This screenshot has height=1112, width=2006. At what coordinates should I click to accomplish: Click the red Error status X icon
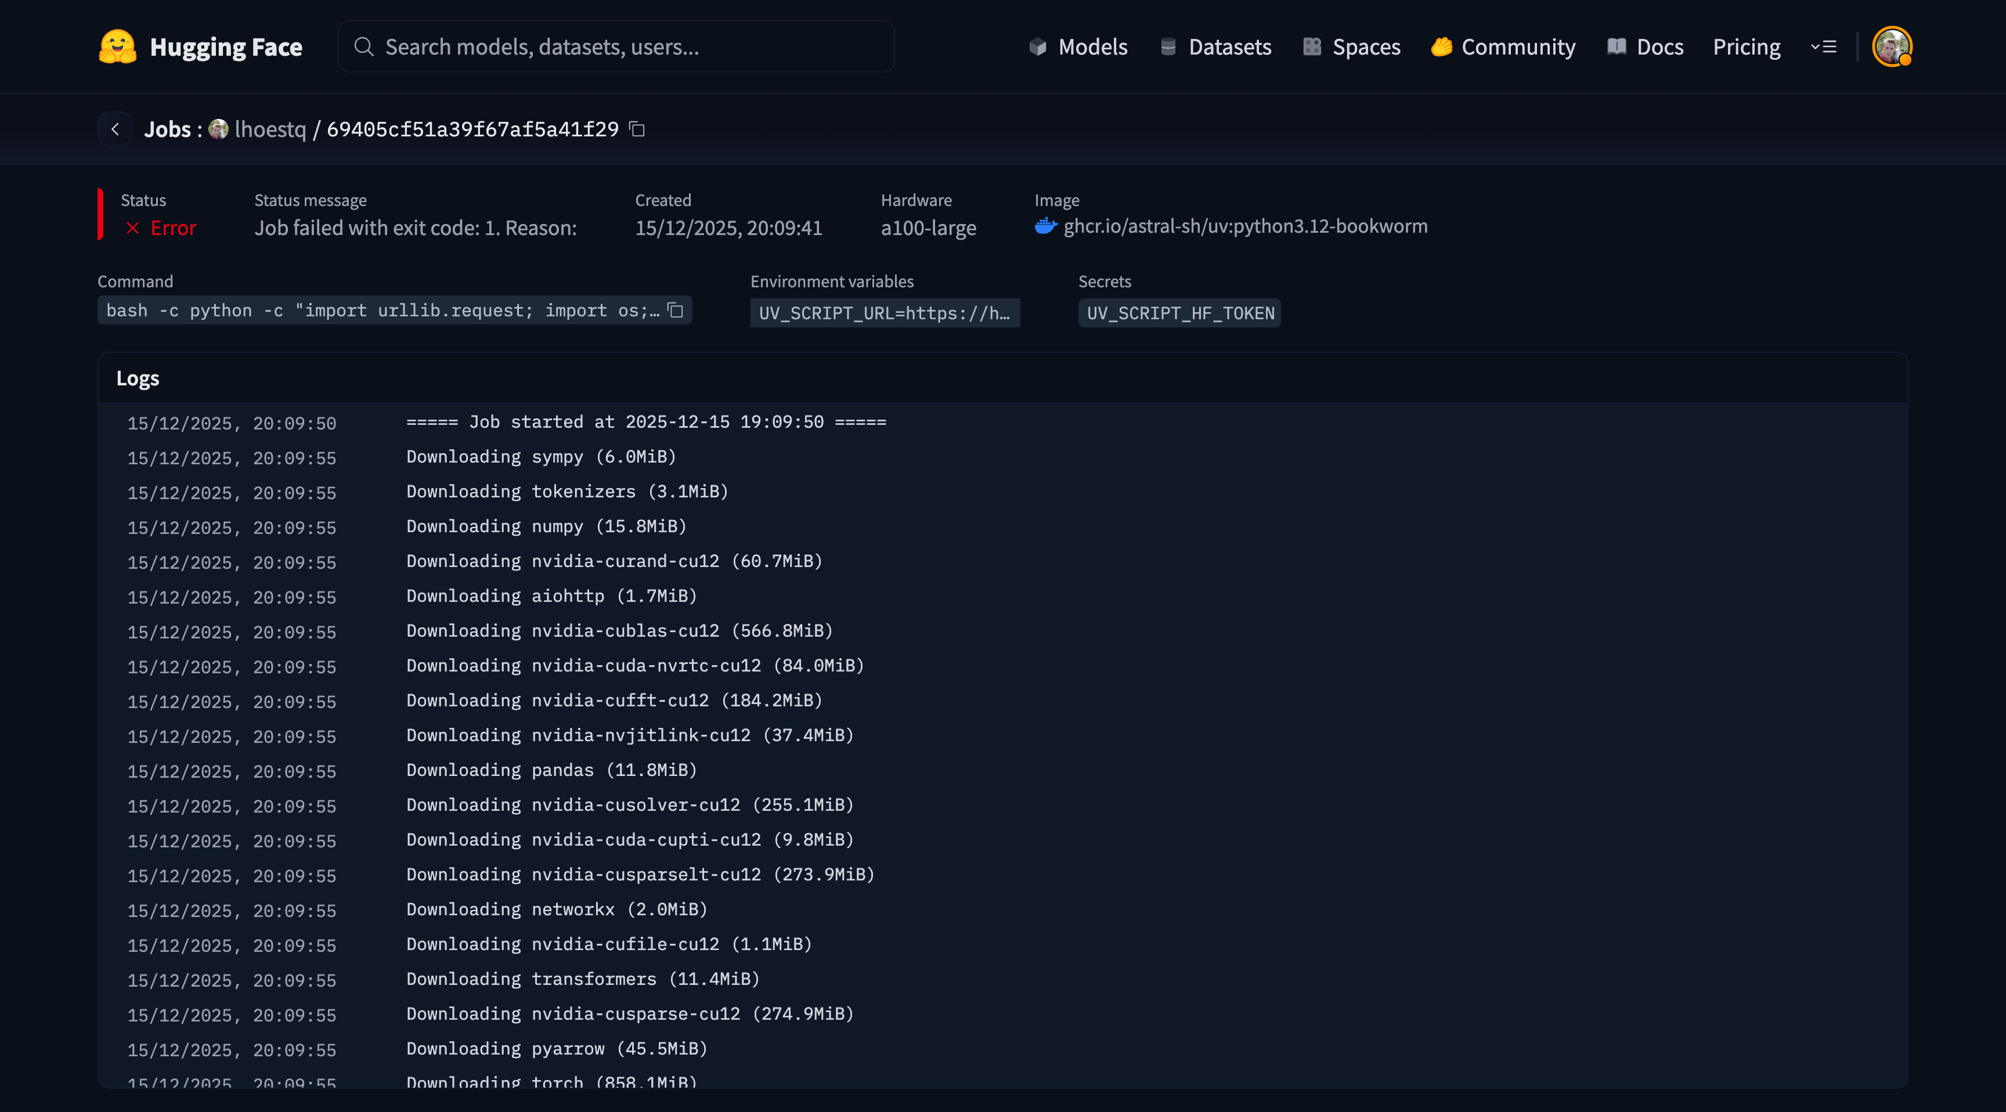[x=133, y=228]
